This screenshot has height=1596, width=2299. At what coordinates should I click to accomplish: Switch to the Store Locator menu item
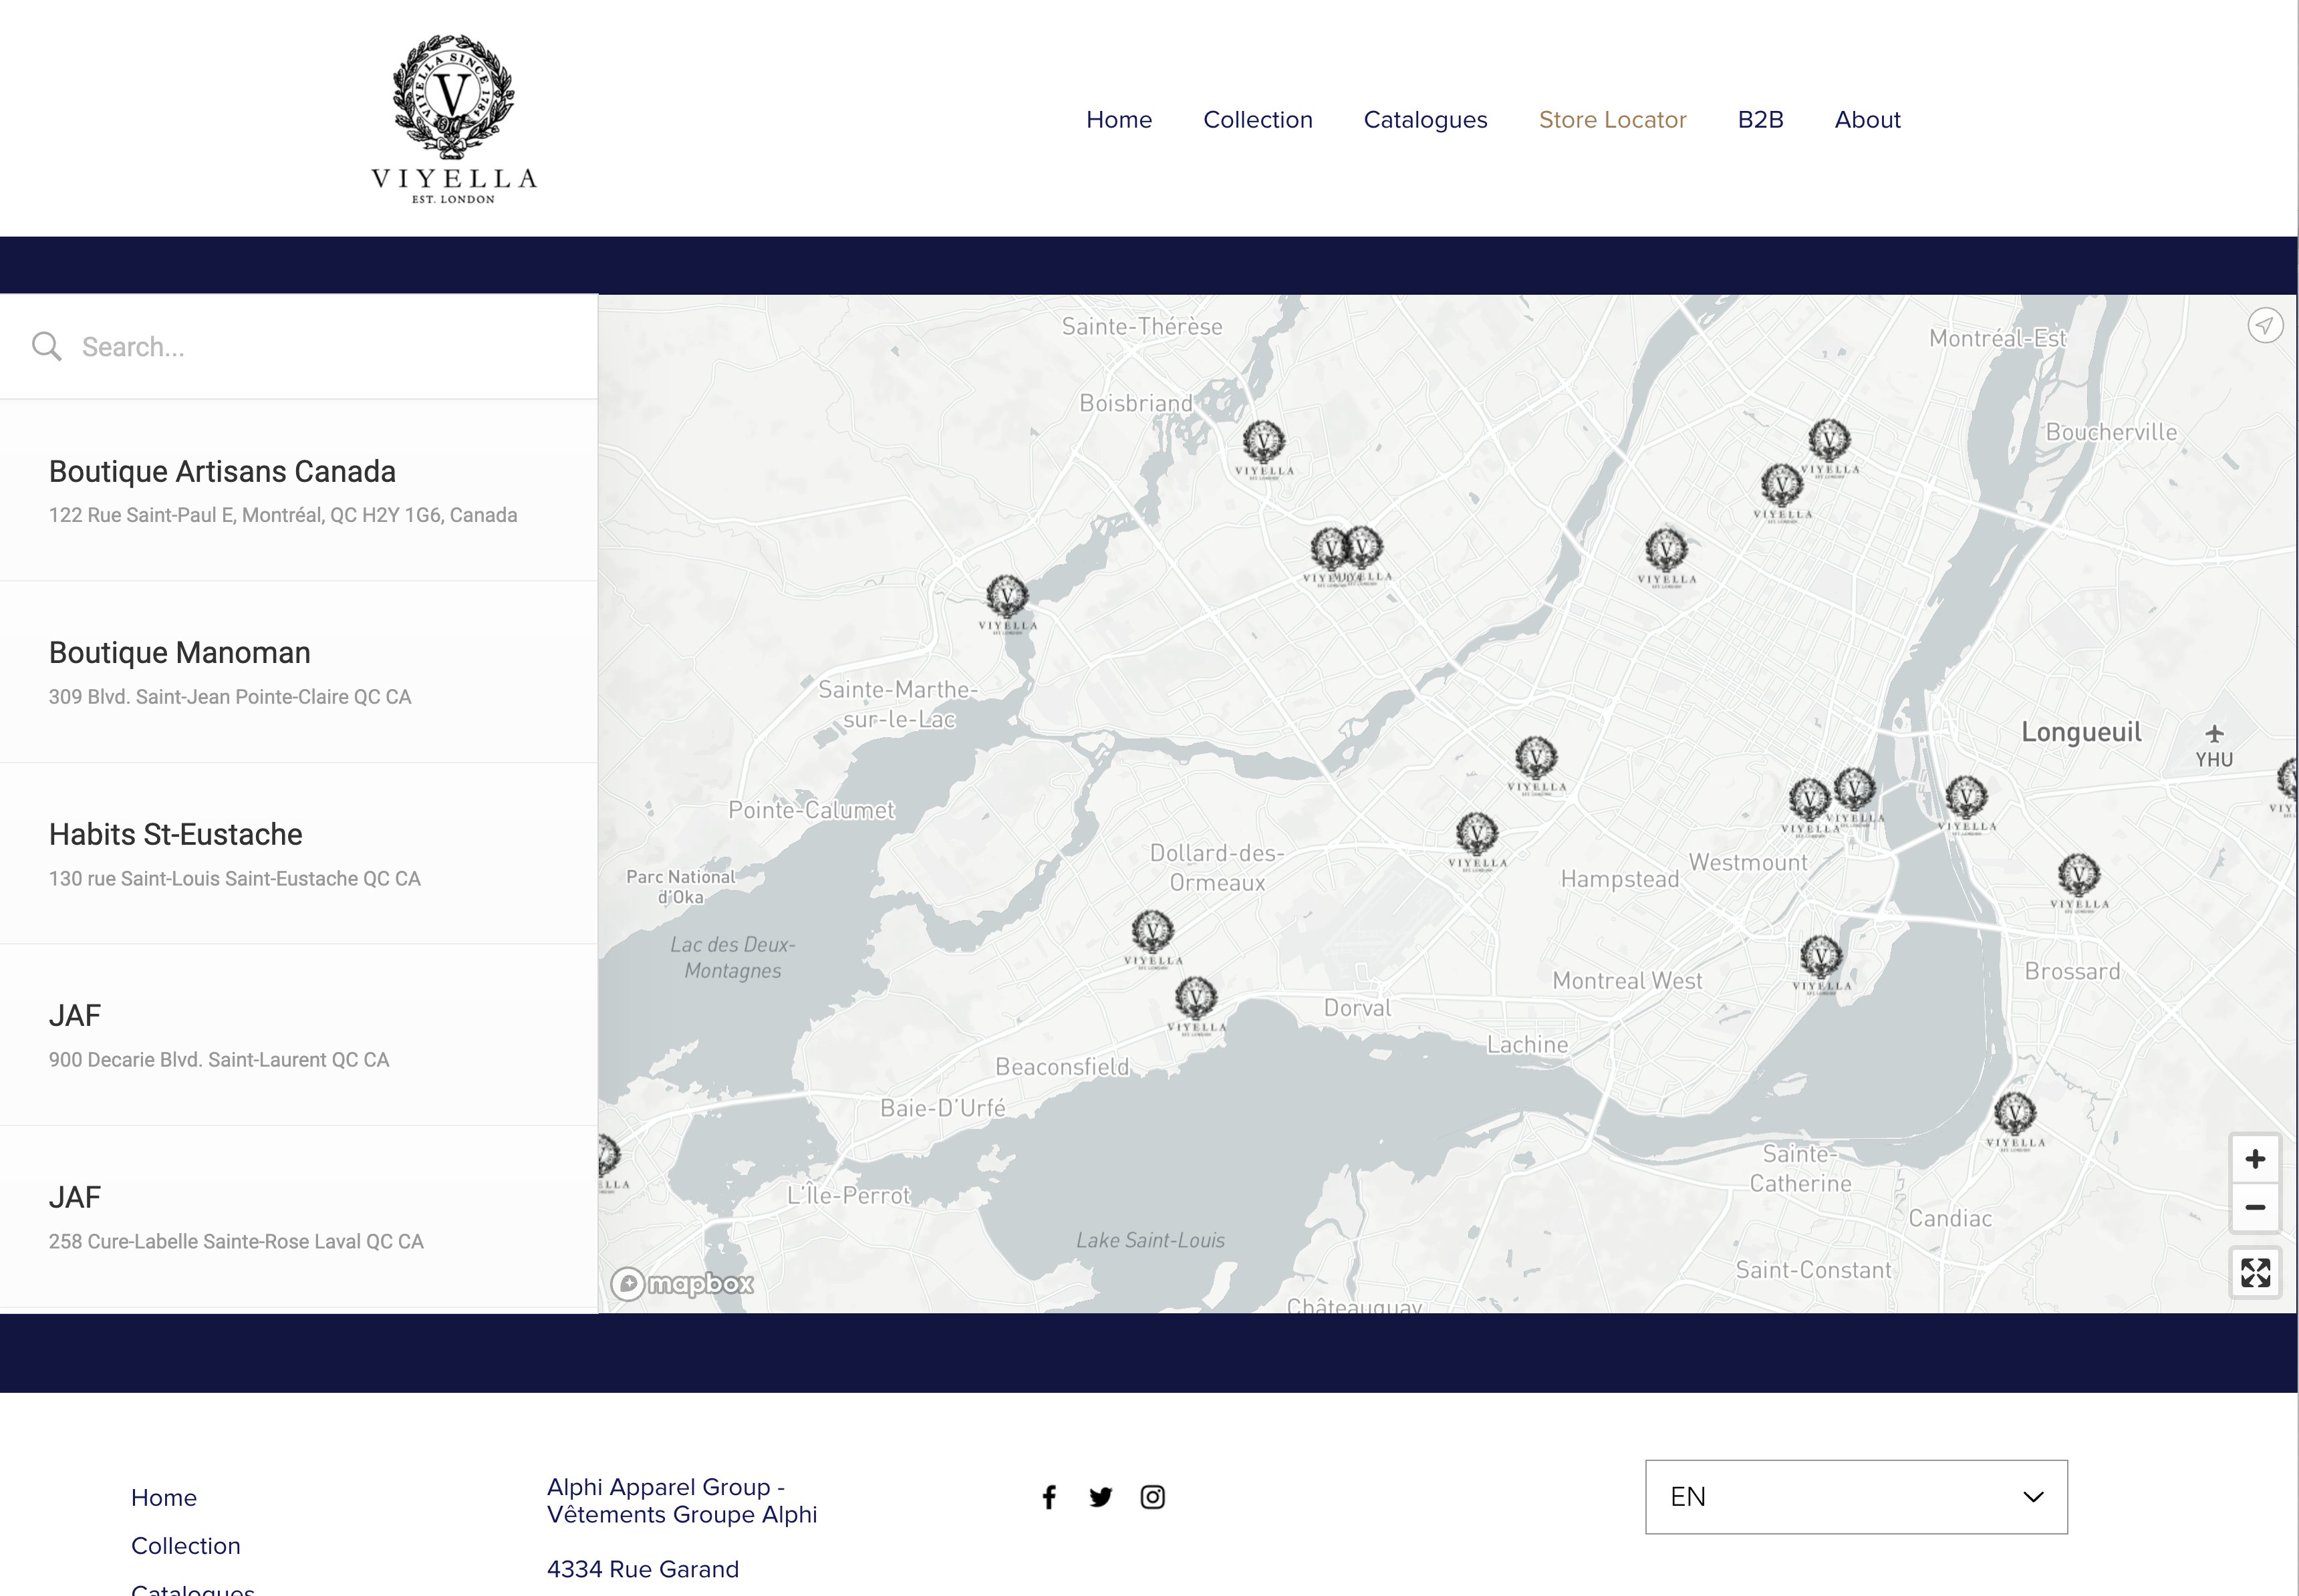click(1612, 120)
